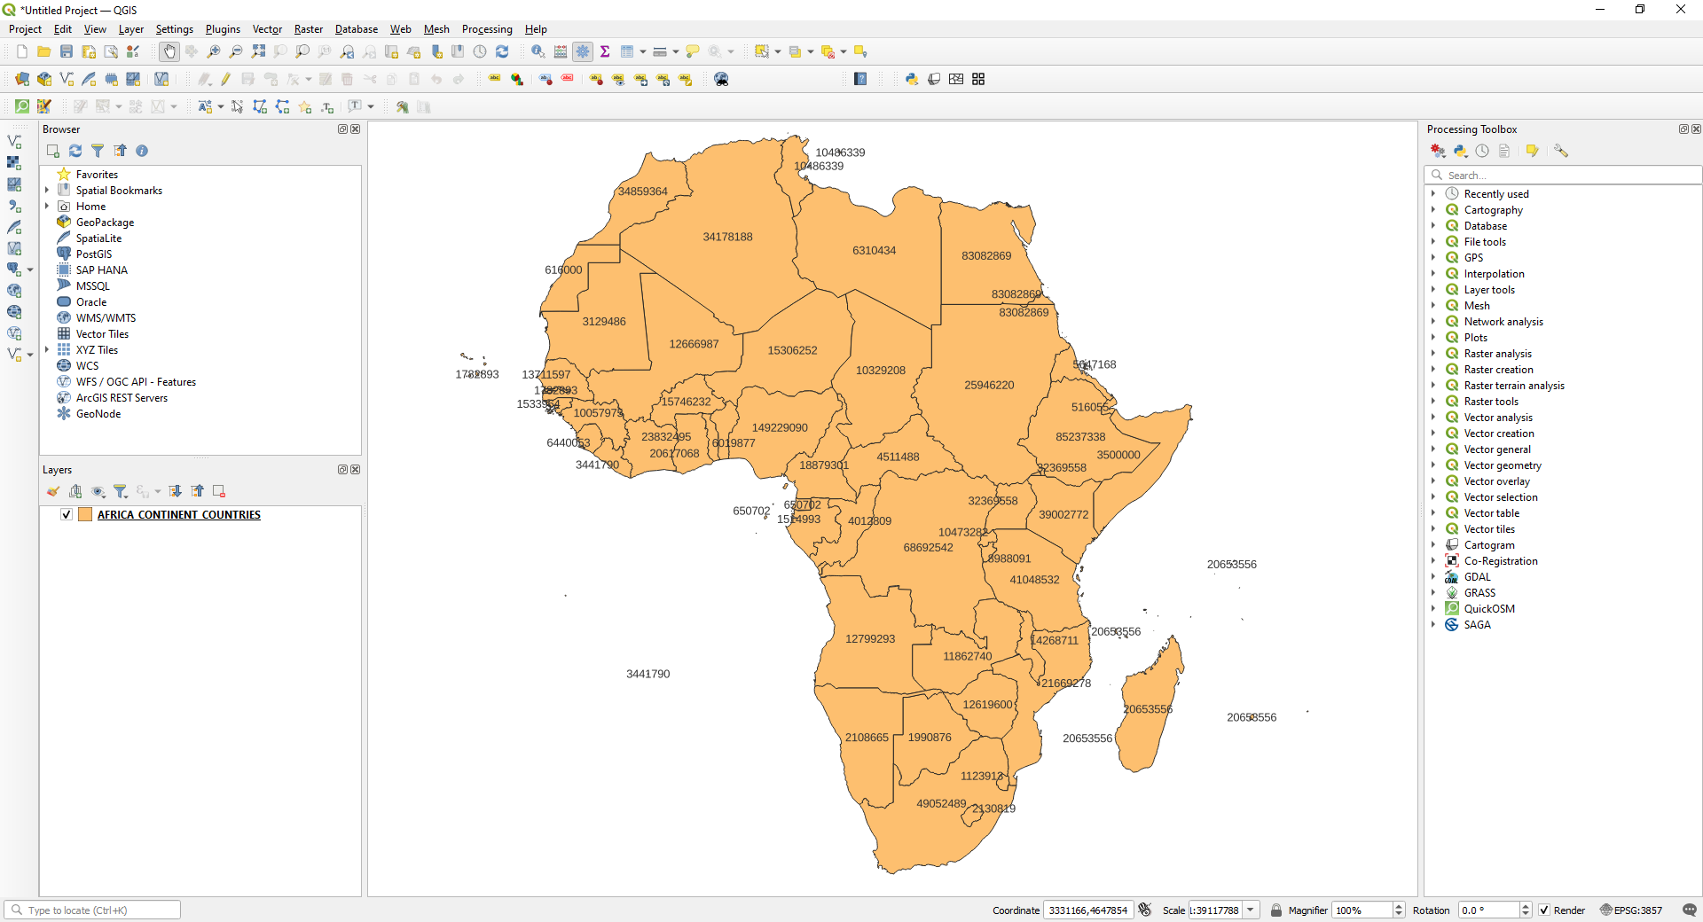
Task: Open the Processing Toolbox gear icon
Action: [x=583, y=52]
